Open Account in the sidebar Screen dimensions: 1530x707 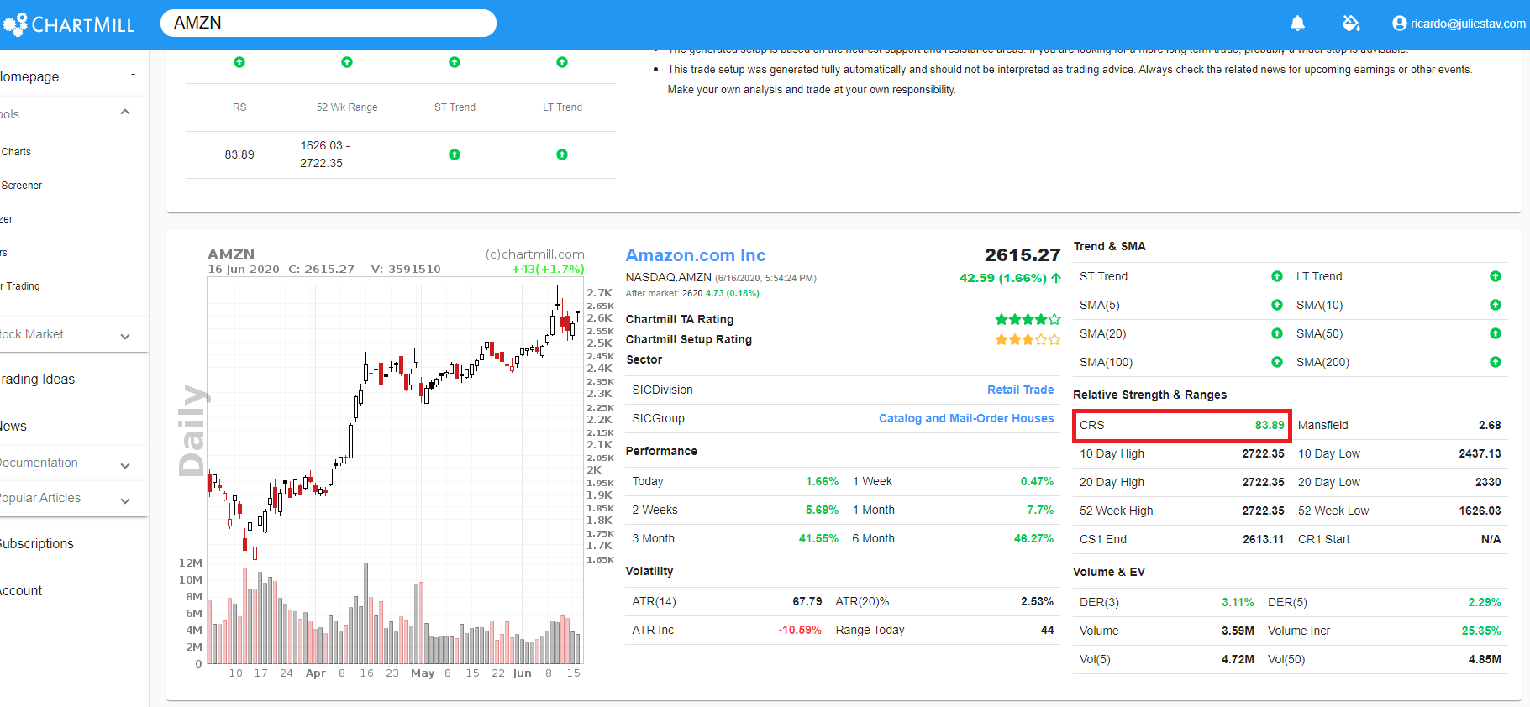point(21,591)
